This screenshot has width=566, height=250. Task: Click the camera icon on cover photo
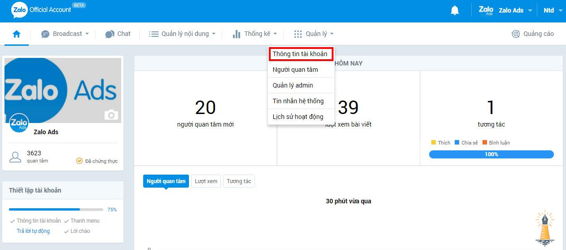(x=111, y=115)
